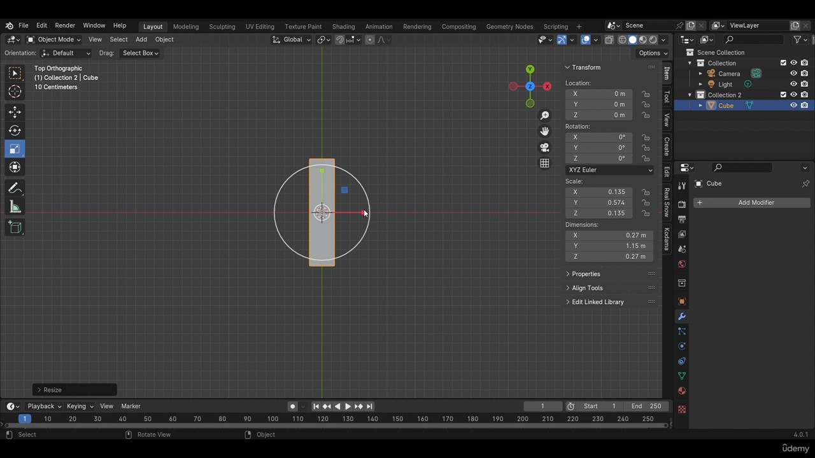Viewport: 815px width, 458px height.
Task: Disable Cube in renders camera icon
Action: 805,106
